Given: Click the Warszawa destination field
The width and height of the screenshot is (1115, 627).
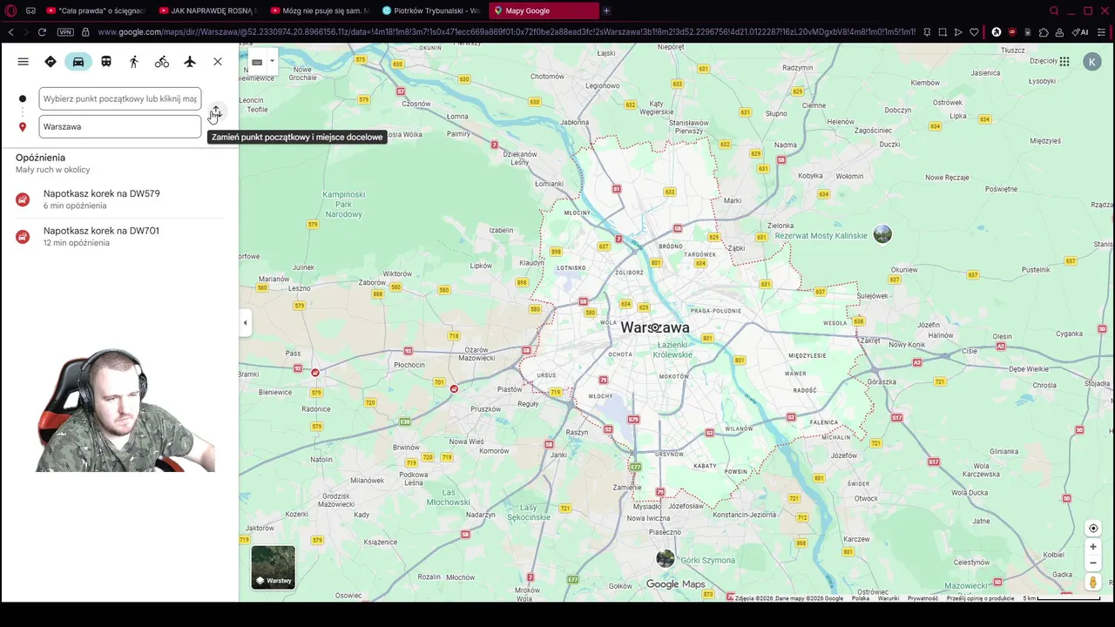Looking at the screenshot, I should 120,126.
